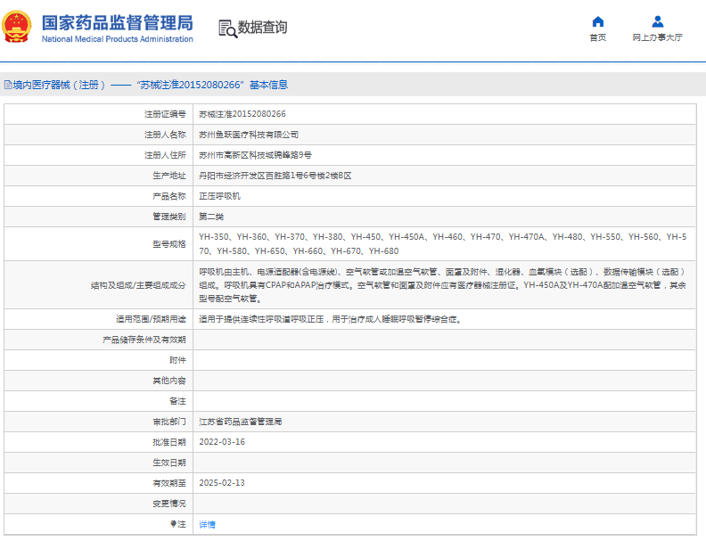Select management category 第二类
This screenshot has height=541, width=706.
click(x=211, y=217)
